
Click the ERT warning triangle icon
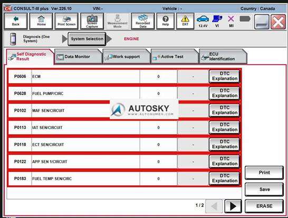185,21
